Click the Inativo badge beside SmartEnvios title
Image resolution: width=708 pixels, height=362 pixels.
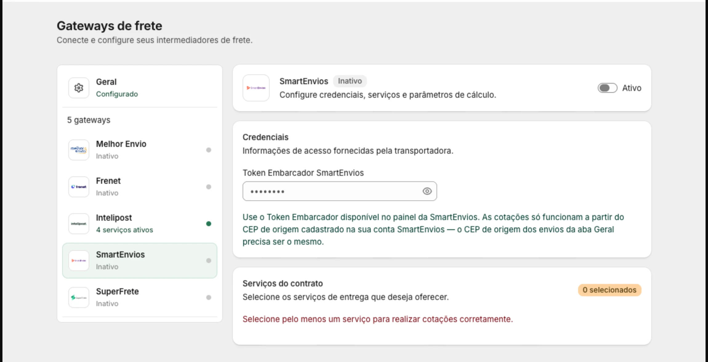[x=350, y=81]
